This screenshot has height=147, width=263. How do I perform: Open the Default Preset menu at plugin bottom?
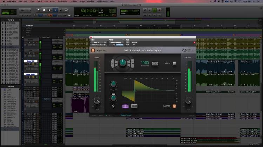126,115
